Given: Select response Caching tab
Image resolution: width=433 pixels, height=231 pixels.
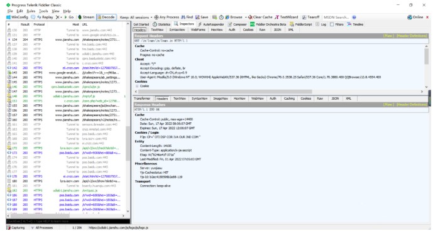Looking at the screenshot, I should pos(289,99).
